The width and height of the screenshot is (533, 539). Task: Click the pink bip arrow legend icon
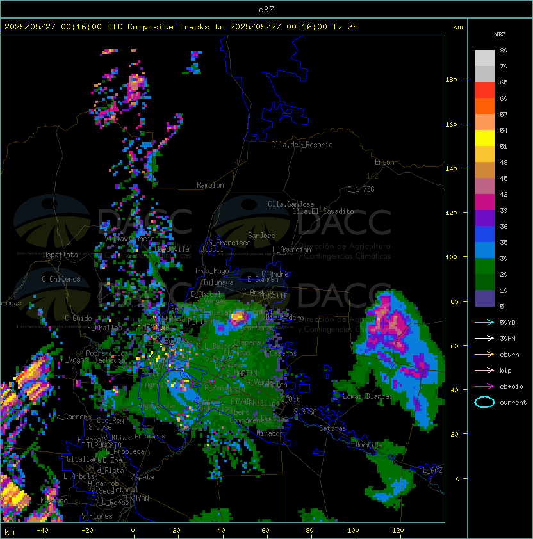(484, 370)
